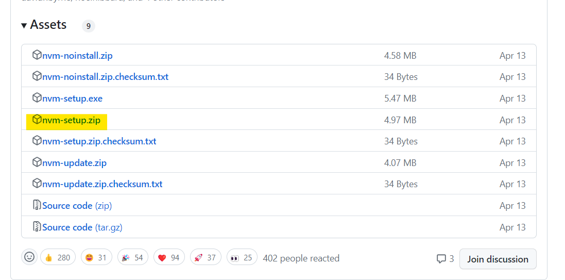
Task: Download nvm-update.zip
Action: pyautogui.click(x=75, y=163)
